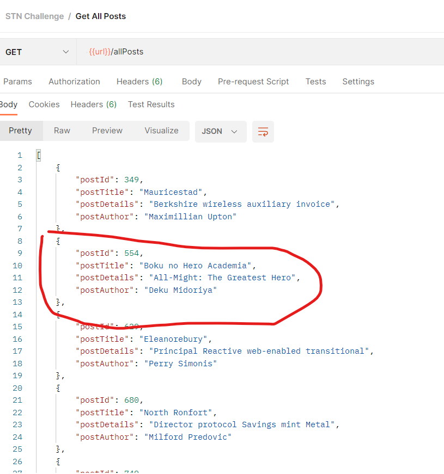The image size is (444, 474).
Task: Click the "postAuthor" key on line 12
Action: pos(105,290)
